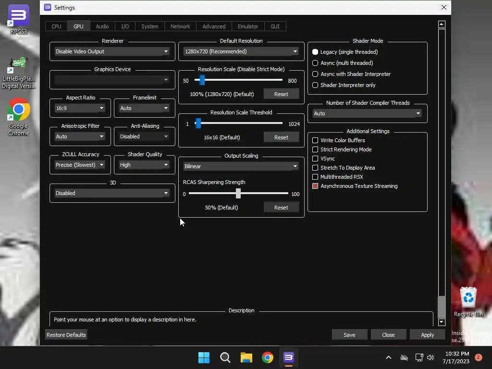
Task: Toggle Asynchronous Texture Streaming
Action: [x=355, y=186]
